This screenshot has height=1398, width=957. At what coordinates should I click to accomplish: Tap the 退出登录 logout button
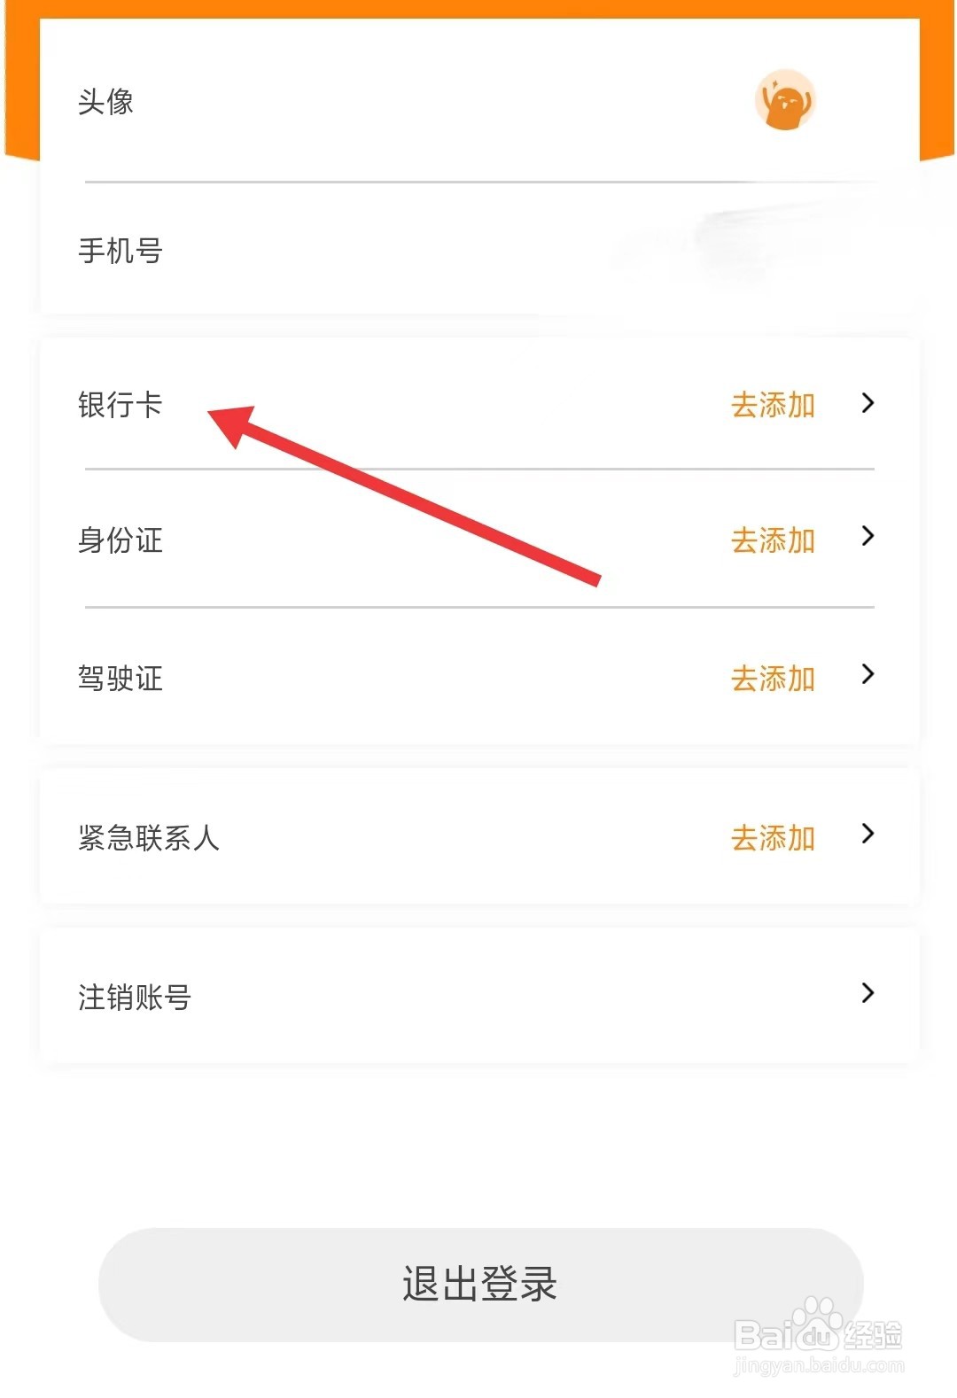coord(480,1284)
